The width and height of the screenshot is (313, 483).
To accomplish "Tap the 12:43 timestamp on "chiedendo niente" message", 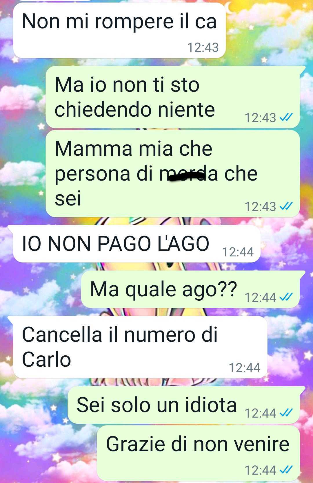I will click(260, 117).
